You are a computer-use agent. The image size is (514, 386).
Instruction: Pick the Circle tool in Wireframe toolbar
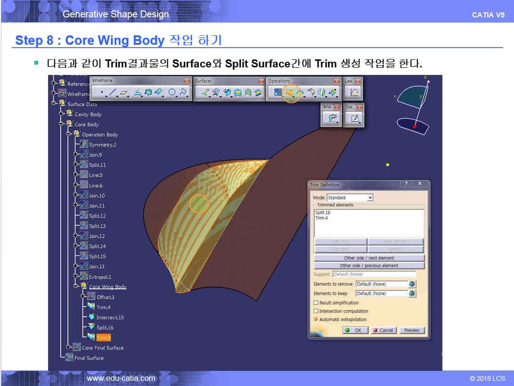[171, 93]
